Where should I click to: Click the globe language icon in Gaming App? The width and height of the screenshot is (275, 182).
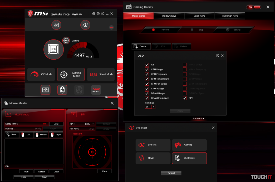94,14
